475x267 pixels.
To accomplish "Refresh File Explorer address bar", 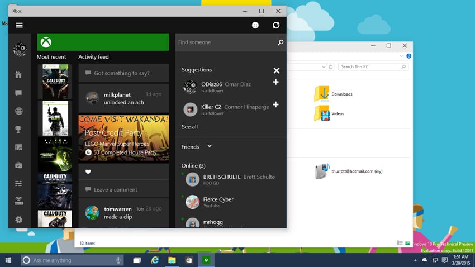I will [x=331, y=66].
